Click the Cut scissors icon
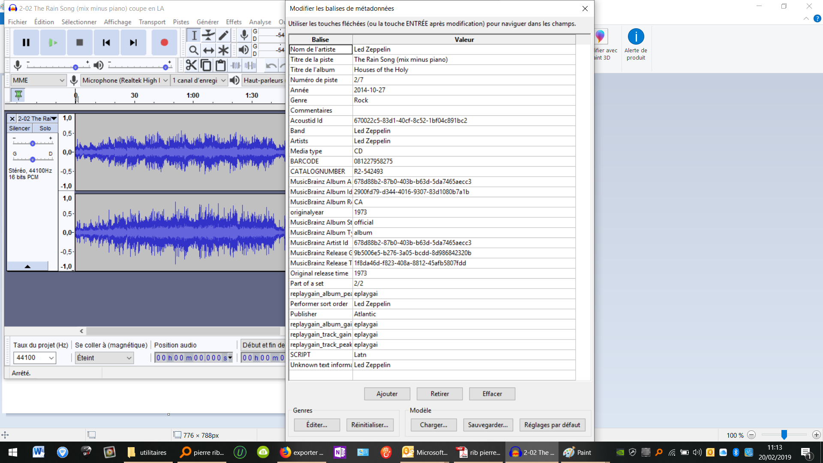 point(191,65)
